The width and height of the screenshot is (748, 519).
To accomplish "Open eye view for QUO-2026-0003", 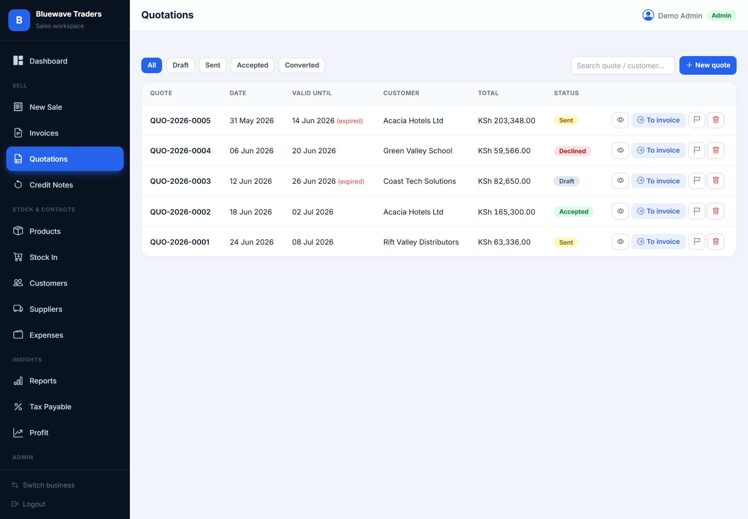I will click(x=620, y=181).
